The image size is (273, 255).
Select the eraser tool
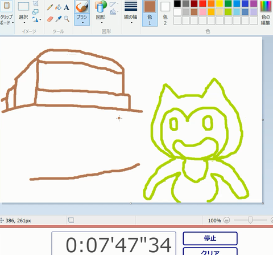click(50, 19)
